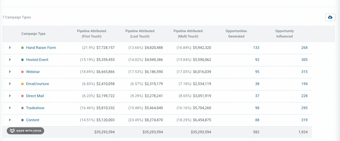The image size is (340, 141).
Task: Select the '7 Campaign Types' label
Action: (x=17, y=17)
